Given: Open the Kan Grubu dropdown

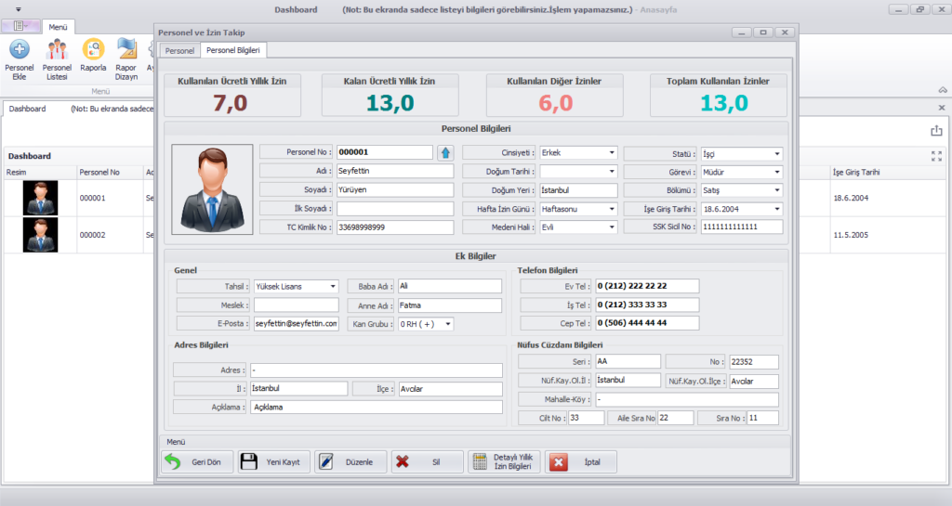Looking at the screenshot, I should coord(447,324).
